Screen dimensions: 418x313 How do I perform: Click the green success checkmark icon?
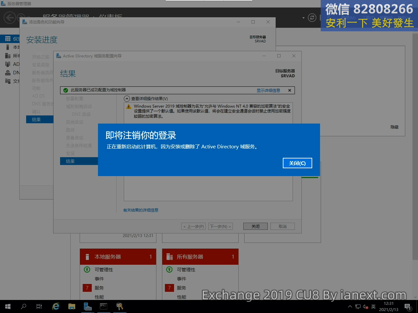66,90
